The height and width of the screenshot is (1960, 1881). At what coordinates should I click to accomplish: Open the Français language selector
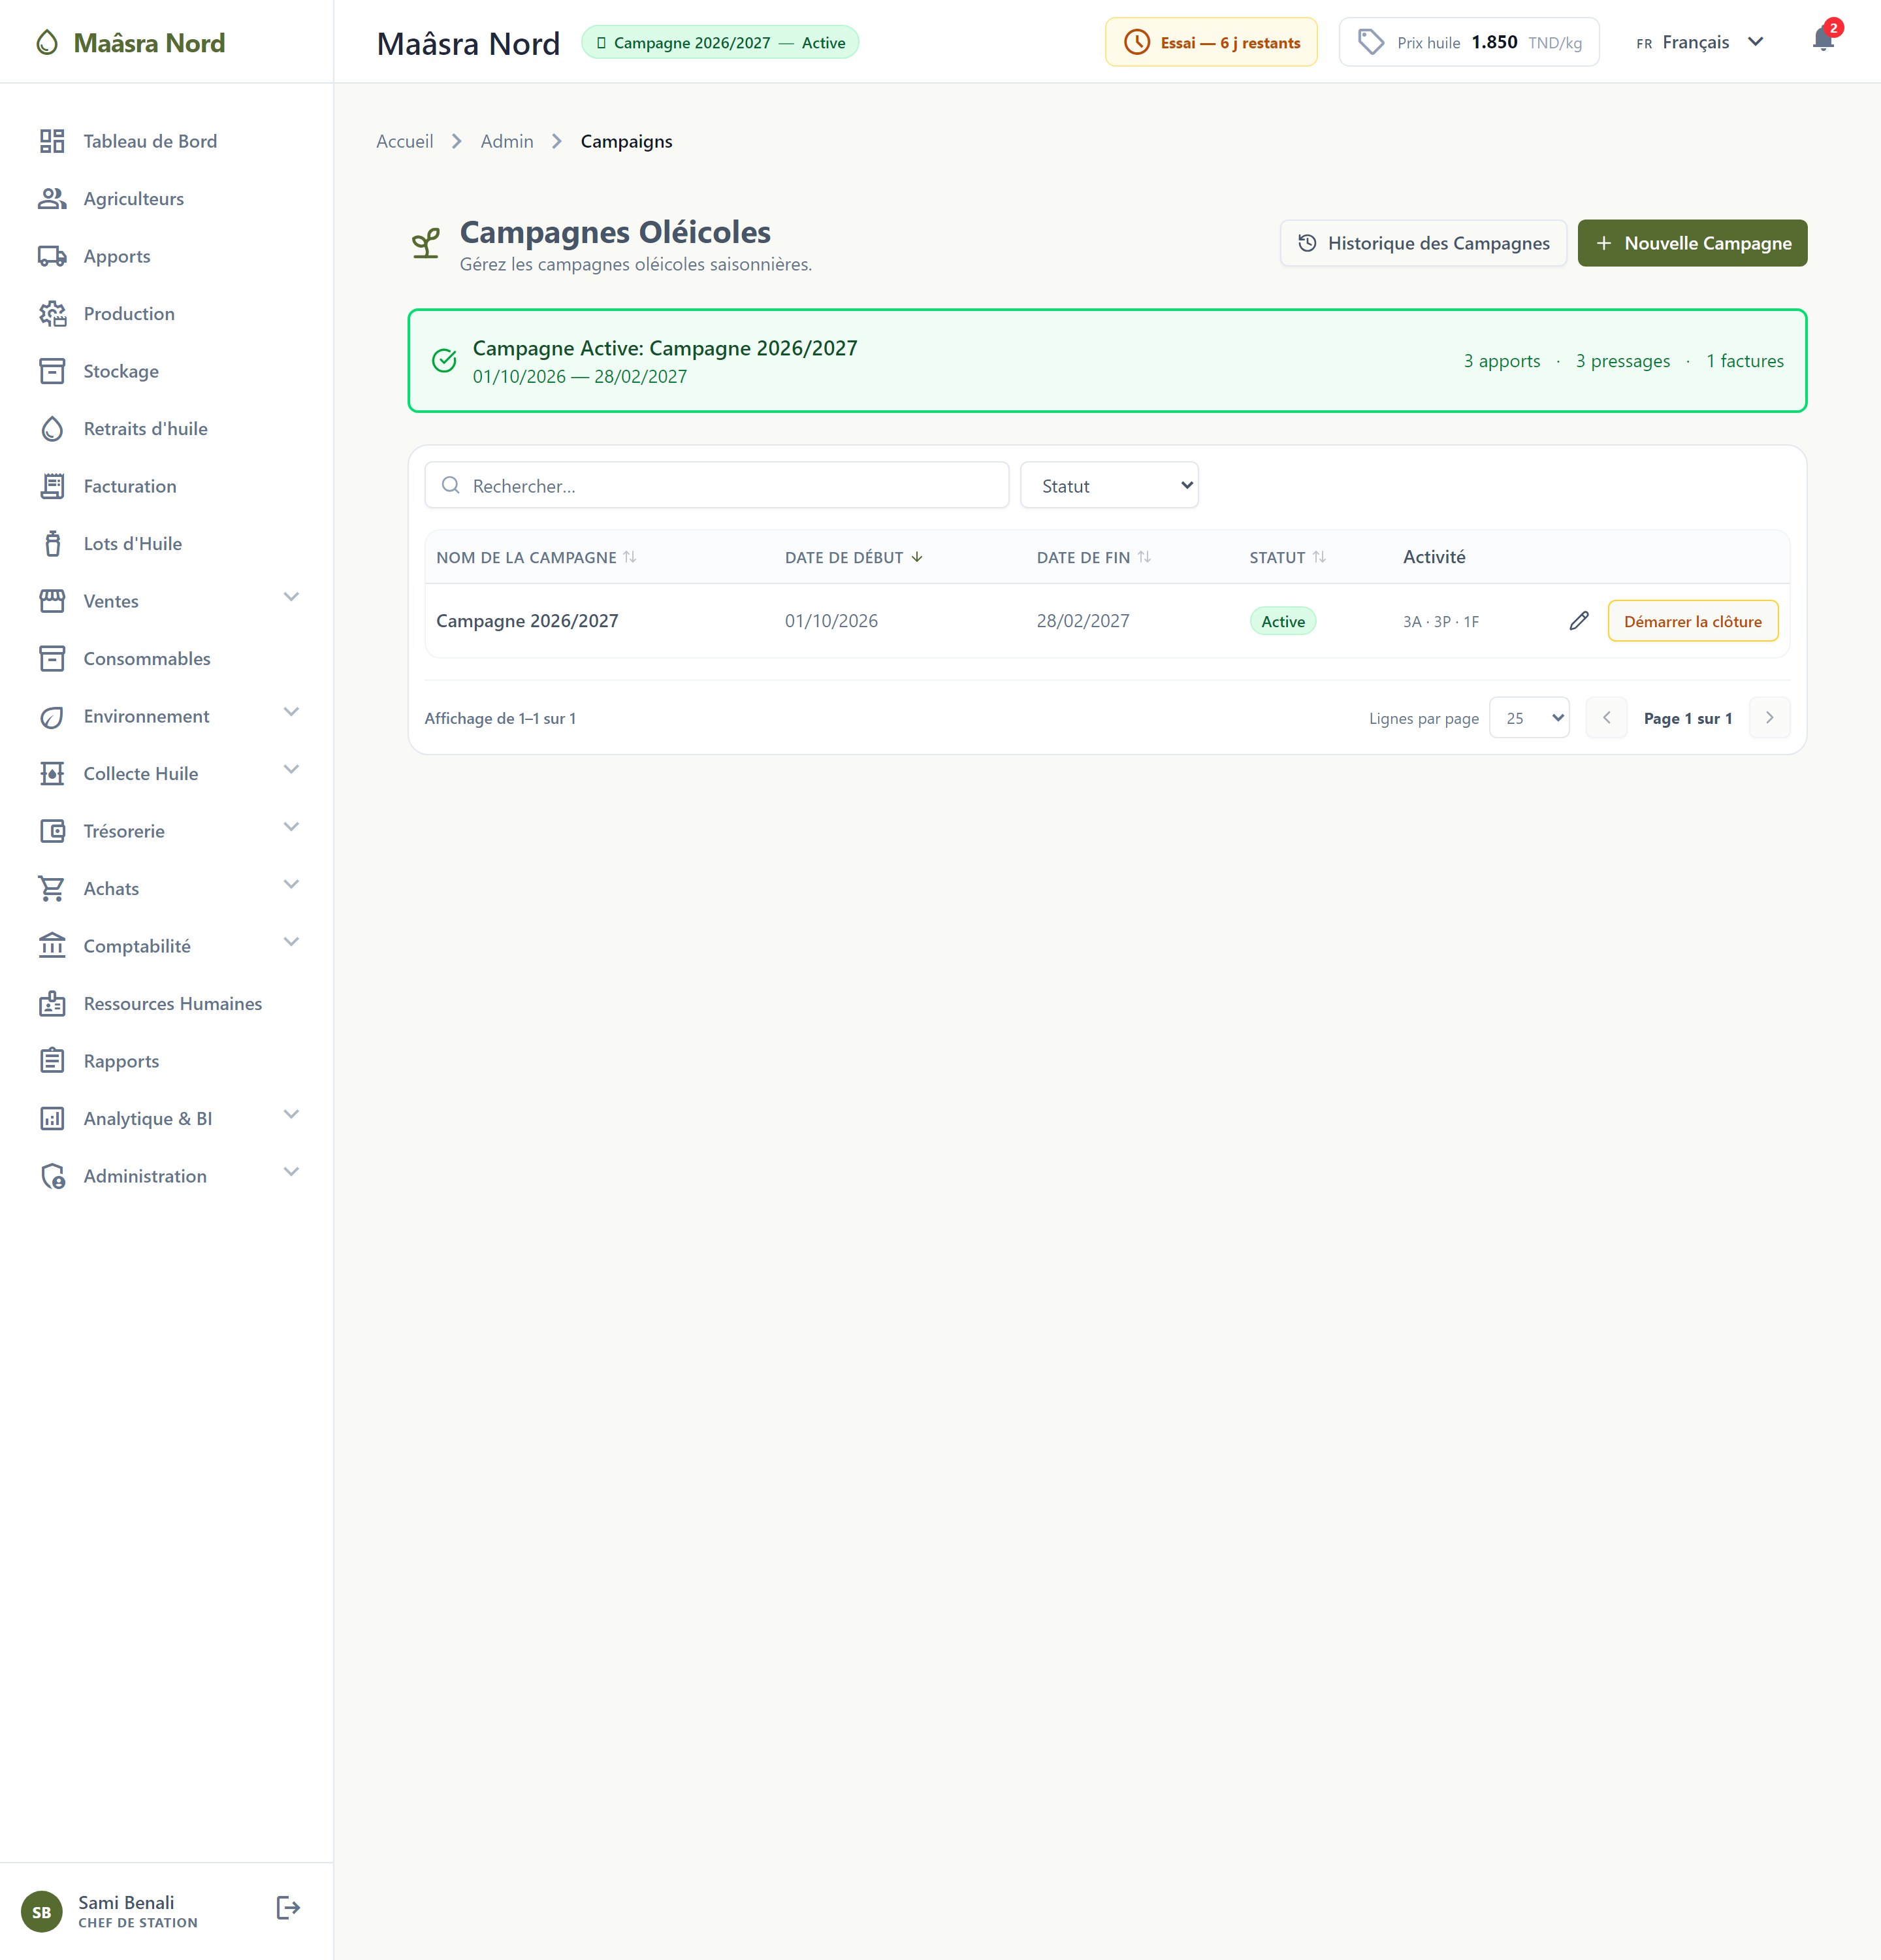point(1699,42)
